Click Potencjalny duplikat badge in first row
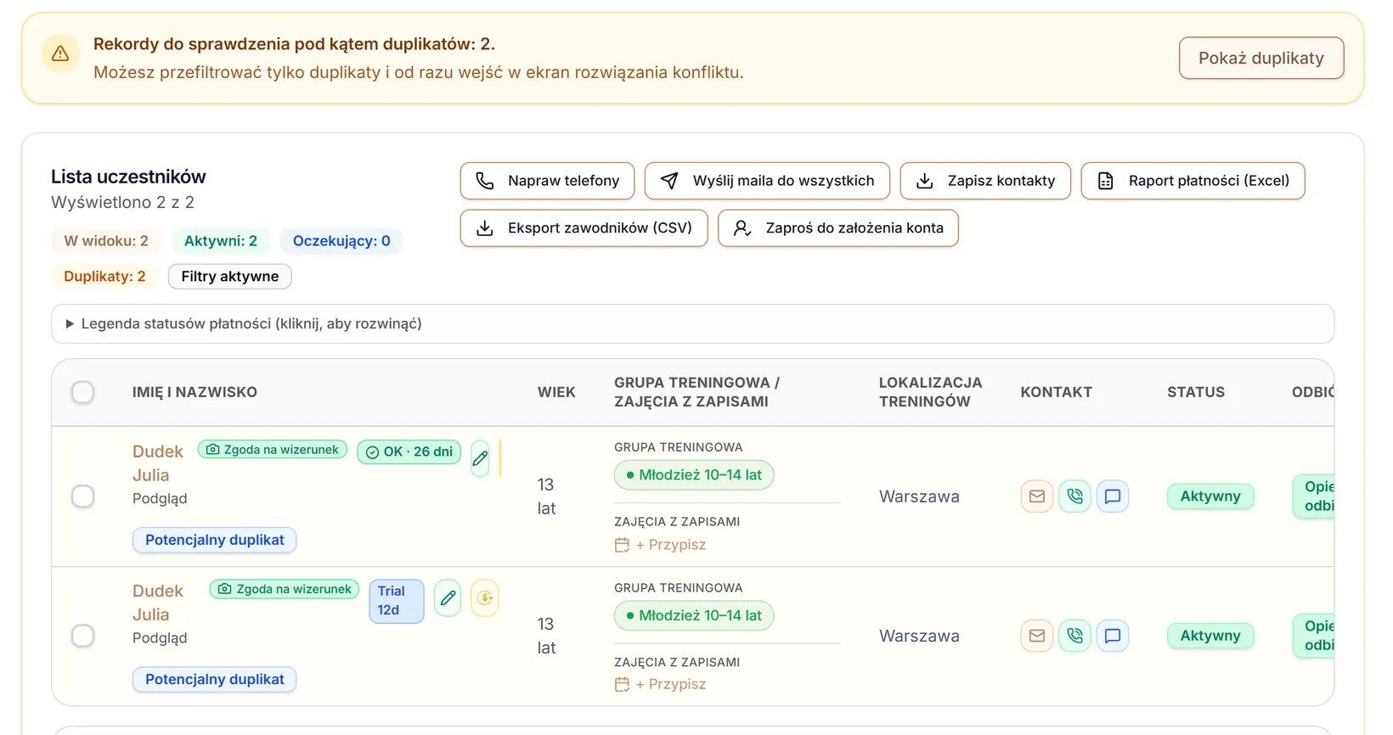The image size is (1393, 735). (x=214, y=540)
